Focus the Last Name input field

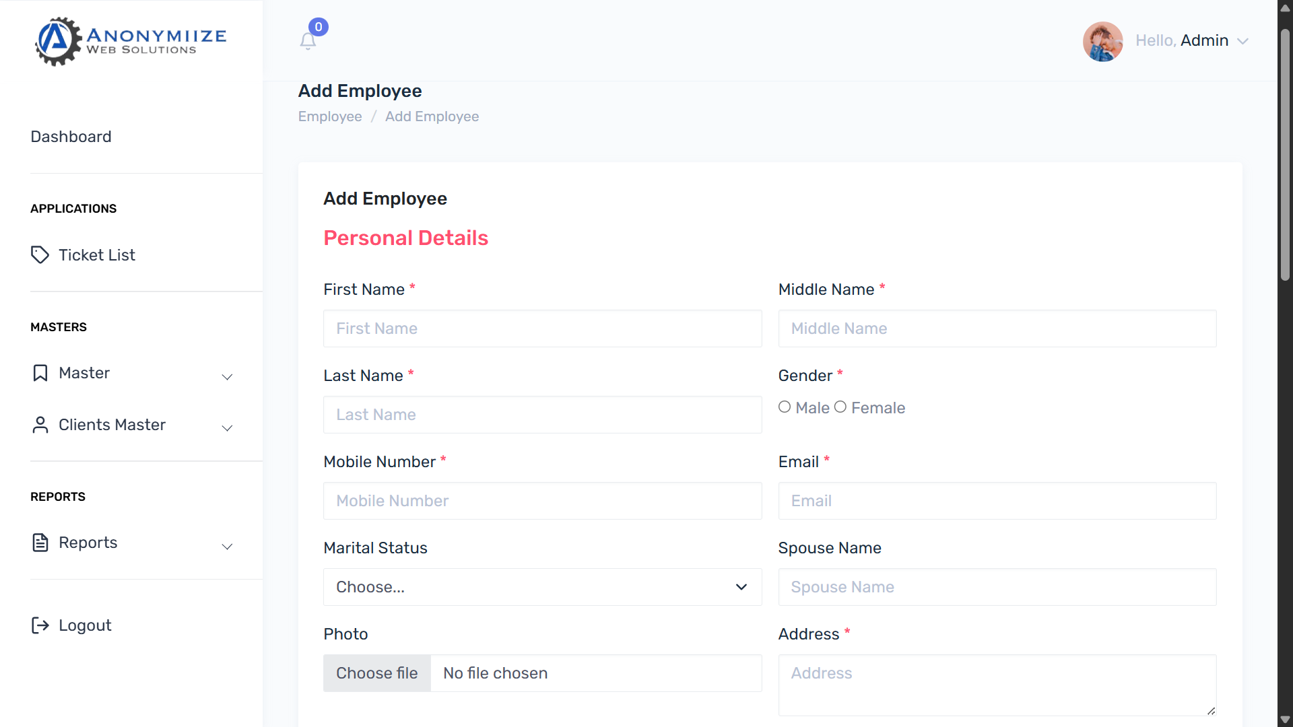click(x=542, y=415)
